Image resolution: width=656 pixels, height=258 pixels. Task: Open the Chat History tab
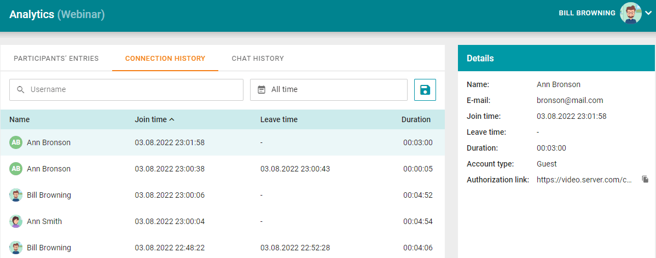[258, 59]
